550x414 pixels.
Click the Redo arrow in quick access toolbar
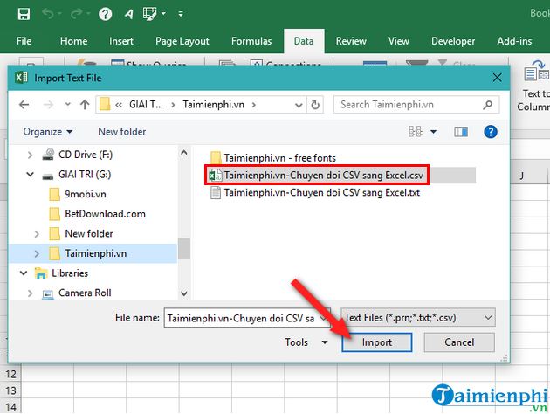77,14
